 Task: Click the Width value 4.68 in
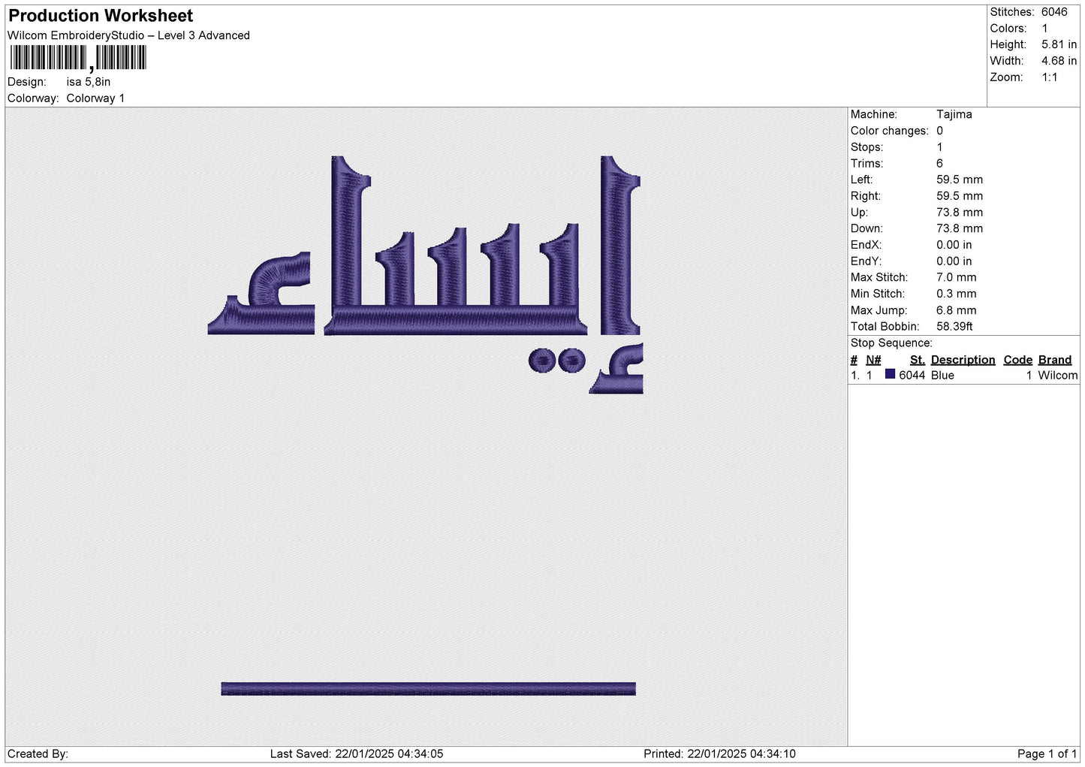1059,61
